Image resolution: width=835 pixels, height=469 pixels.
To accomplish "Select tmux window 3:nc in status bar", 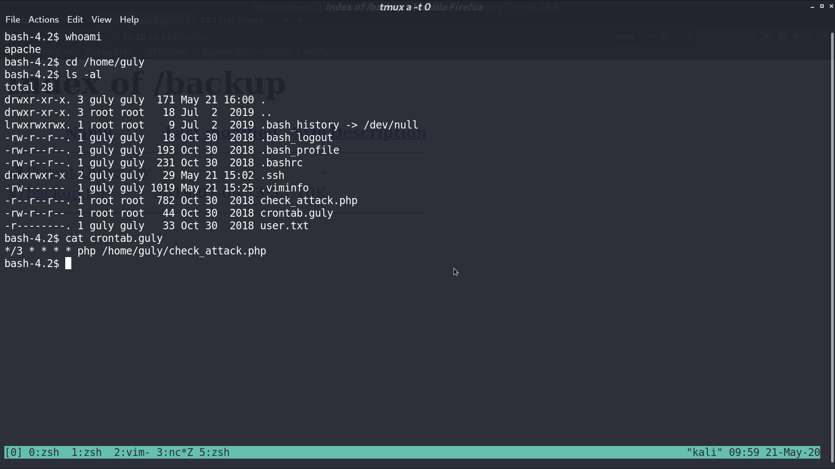I will [x=175, y=452].
